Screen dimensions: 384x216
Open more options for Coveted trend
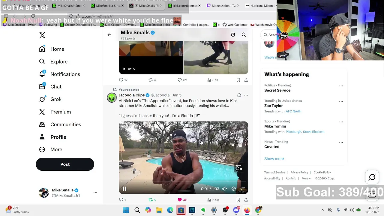(x=341, y=142)
